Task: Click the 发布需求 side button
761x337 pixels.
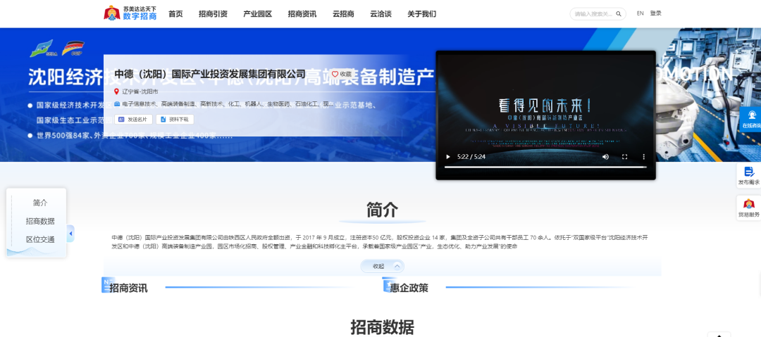Action: pyautogui.click(x=749, y=175)
